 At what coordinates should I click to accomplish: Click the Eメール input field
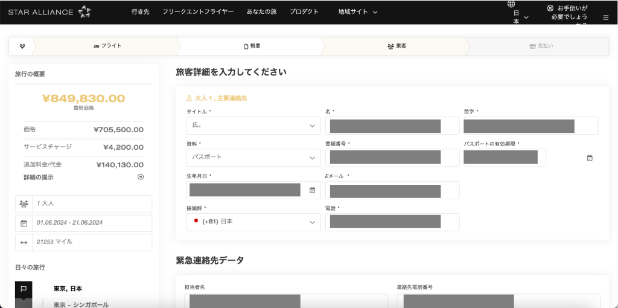pyautogui.click(x=392, y=190)
